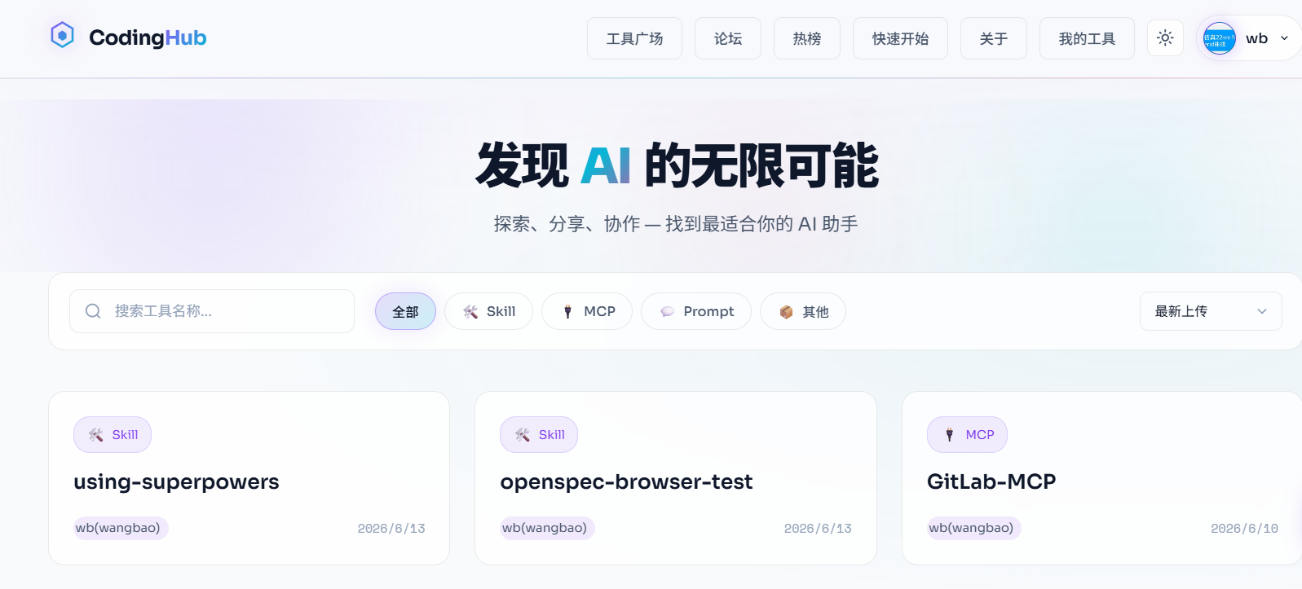Click the hammer-wrench icon in Skill filter
Viewport: 1302px width, 589px height.
click(x=470, y=311)
